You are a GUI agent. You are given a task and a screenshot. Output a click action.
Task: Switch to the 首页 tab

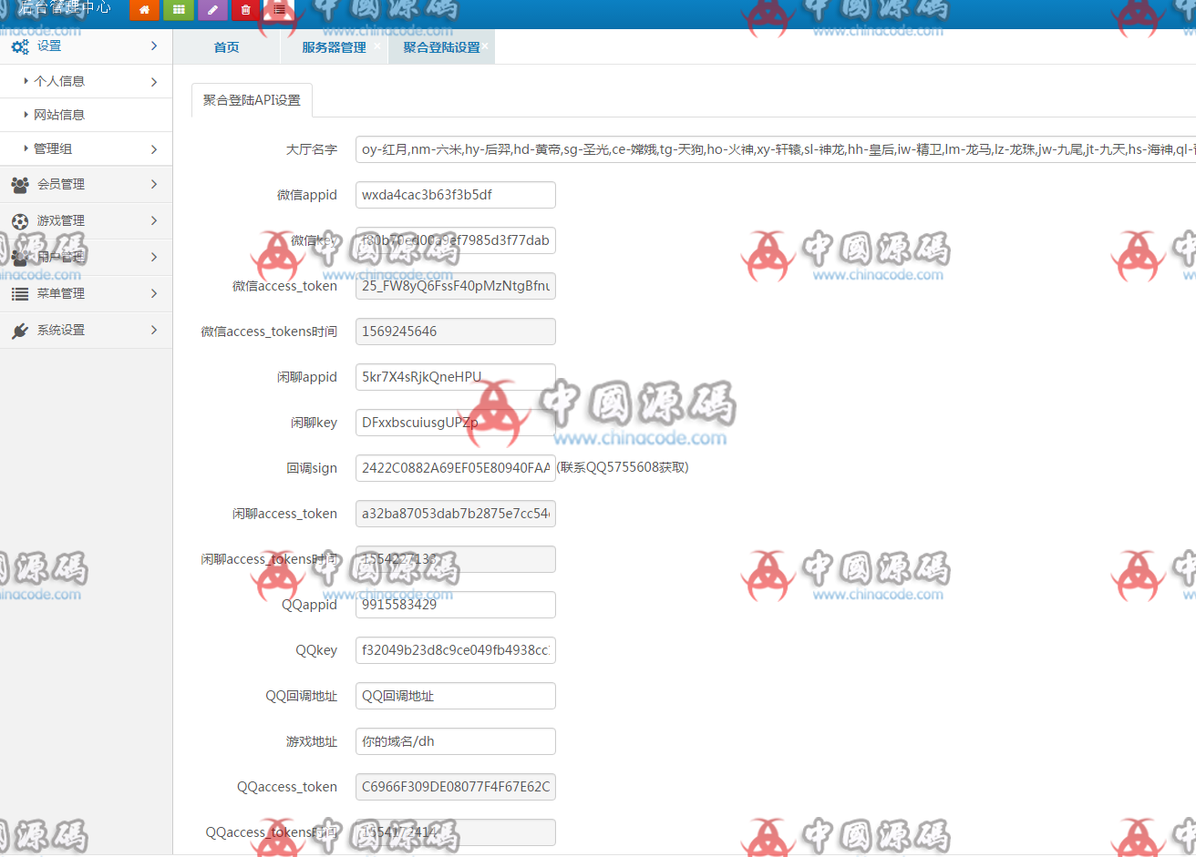click(x=226, y=47)
